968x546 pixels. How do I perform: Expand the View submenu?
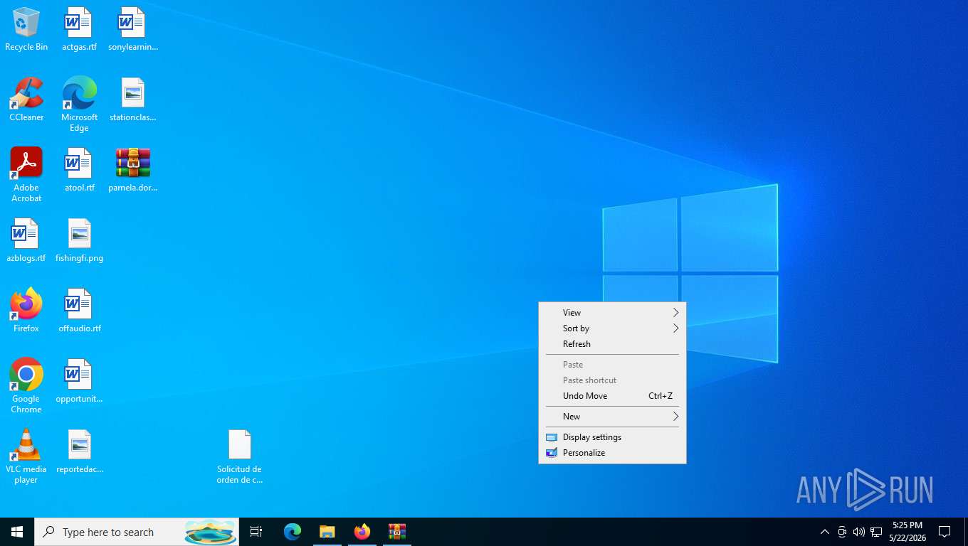612,313
